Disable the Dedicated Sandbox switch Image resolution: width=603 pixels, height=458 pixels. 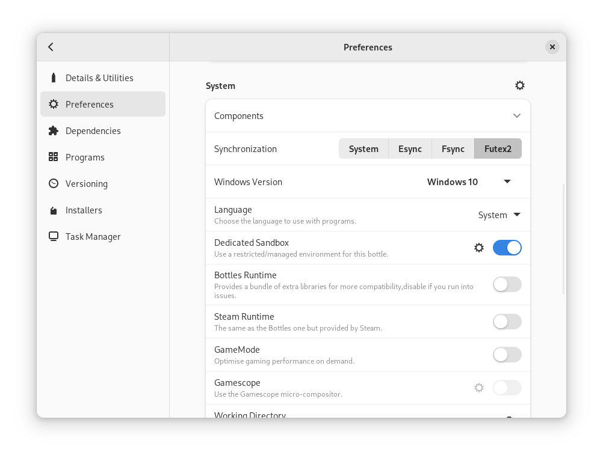(507, 248)
